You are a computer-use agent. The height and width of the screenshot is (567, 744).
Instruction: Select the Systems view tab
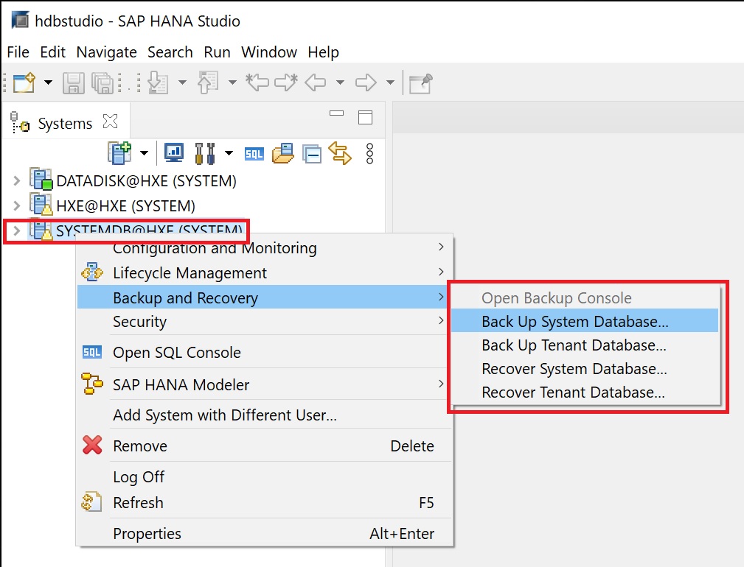pos(65,124)
